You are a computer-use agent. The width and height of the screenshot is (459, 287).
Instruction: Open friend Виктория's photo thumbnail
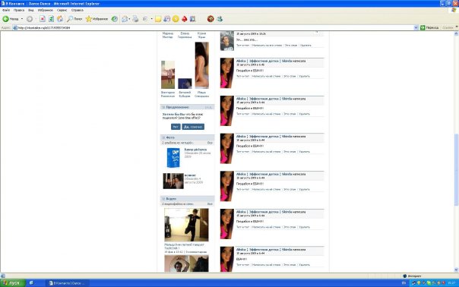168,74
